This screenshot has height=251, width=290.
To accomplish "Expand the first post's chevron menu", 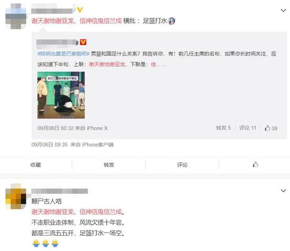I will tap(283, 11).
